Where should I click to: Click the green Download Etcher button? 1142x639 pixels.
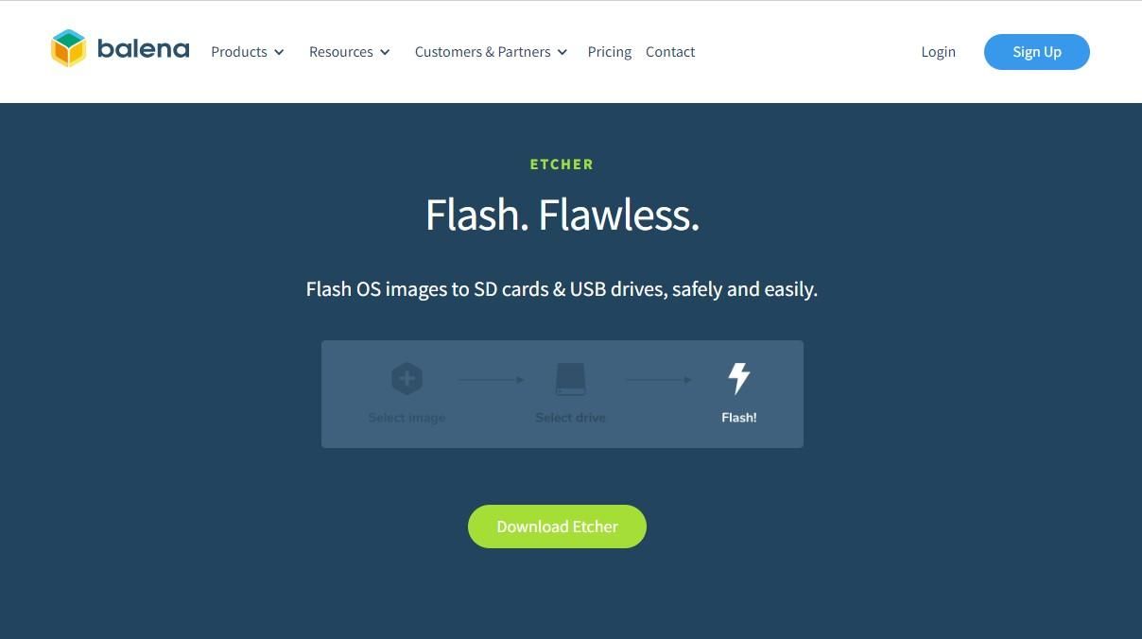pos(557,527)
